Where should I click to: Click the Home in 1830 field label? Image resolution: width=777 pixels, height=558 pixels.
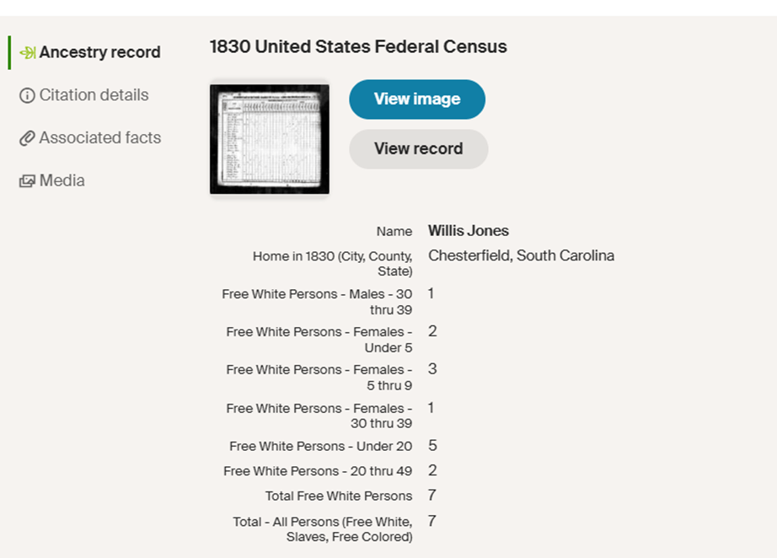pyautogui.click(x=332, y=263)
